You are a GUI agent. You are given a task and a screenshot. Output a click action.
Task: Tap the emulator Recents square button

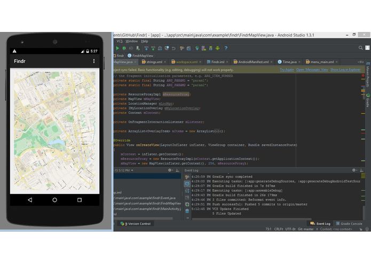(x=80, y=200)
